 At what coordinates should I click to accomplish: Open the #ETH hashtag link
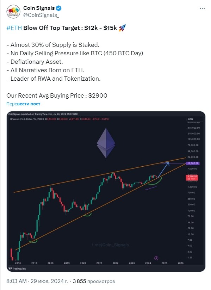14,28
